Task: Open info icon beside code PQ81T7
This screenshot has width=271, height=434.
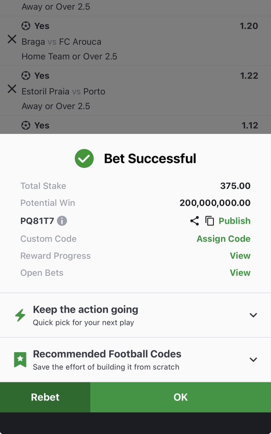Action: 62,221
